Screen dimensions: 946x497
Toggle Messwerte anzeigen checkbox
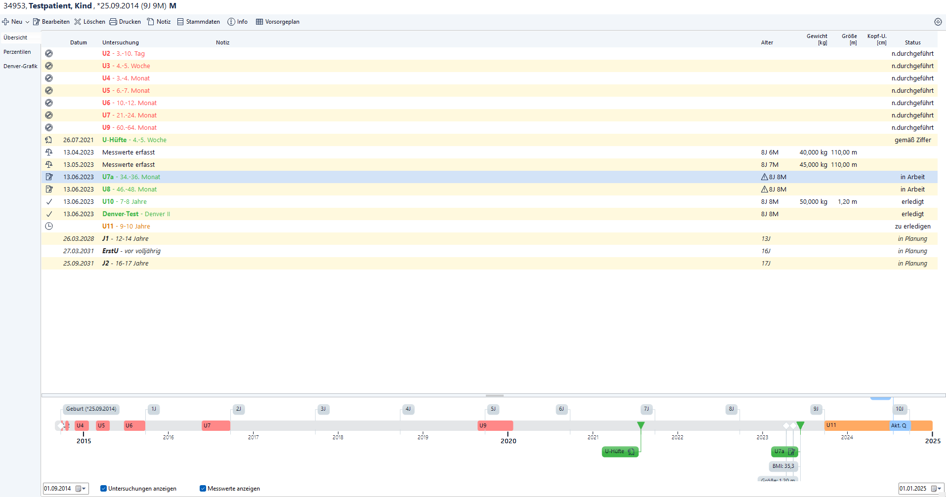tap(203, 489)
